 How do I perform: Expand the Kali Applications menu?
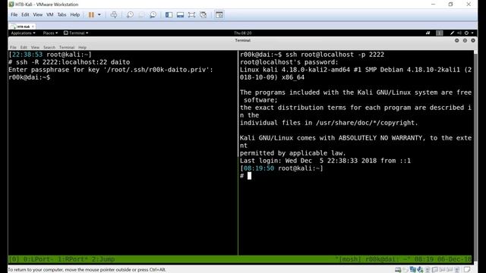click(x=23, y=33)
